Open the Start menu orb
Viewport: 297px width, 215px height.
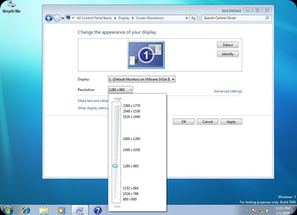tap(8, 210)
